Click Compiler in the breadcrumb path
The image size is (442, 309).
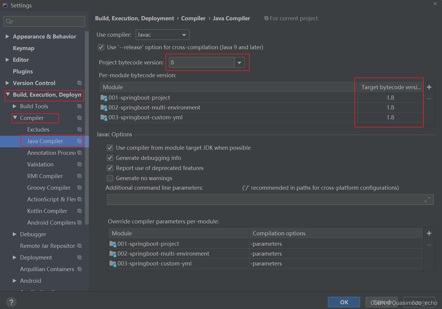pos(193,18)
